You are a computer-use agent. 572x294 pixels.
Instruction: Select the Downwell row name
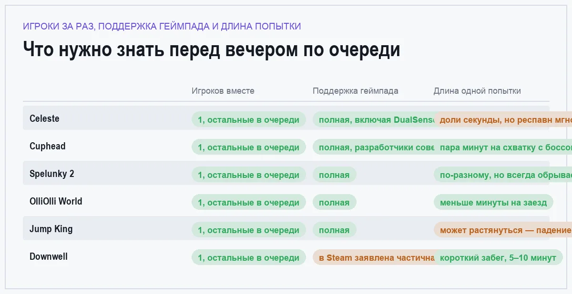pyautogui.click(x=49, y=256)
